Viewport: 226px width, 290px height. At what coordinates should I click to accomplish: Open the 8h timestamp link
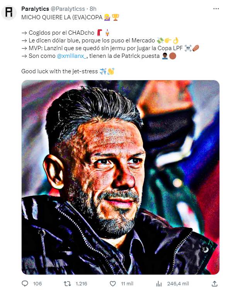[x=93, y=9]
